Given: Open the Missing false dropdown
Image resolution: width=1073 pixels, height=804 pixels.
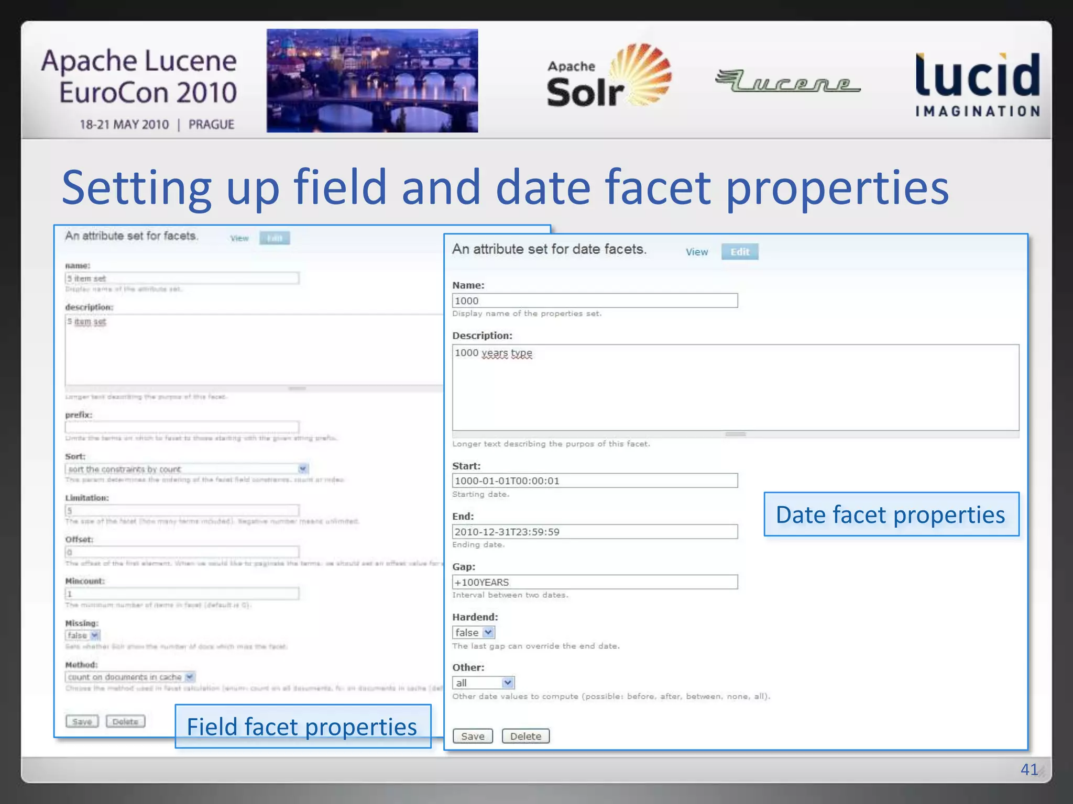Looking at the screenshot, I should (x=82, y=635).
